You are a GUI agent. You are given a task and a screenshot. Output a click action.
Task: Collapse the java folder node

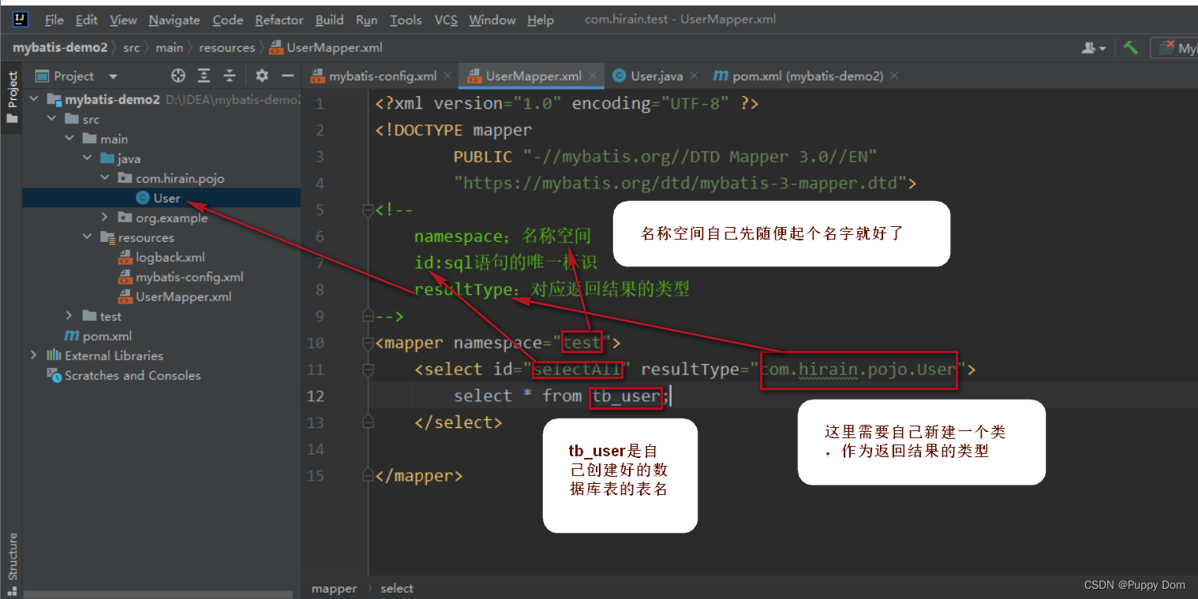pyautogui.click(x=87, y=158)
